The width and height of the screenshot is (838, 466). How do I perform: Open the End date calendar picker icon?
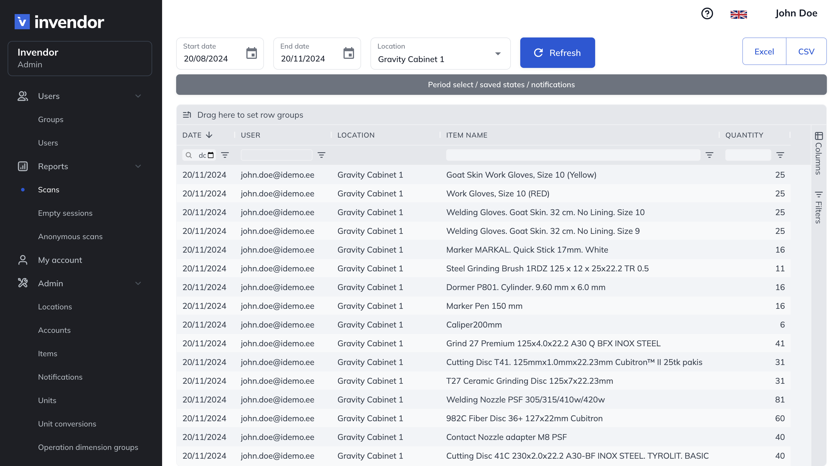point(349,53)
